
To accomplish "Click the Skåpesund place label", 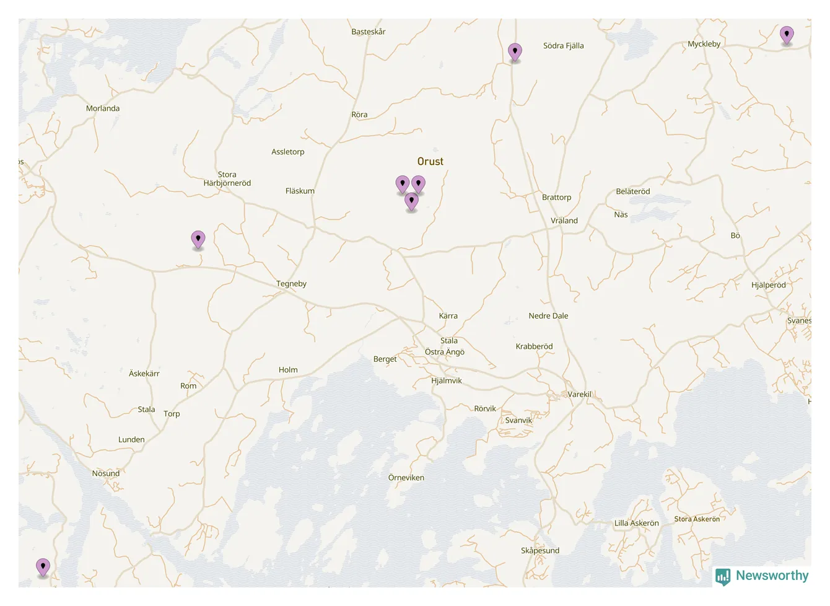I will pyautogui.click(x=540, y=551).
